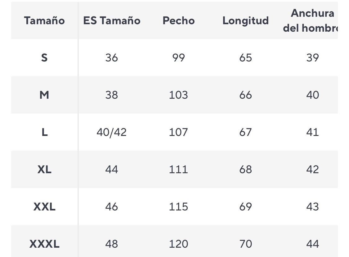Click the Pecho column header
Screen dimensions: 349x257
pos(179,21)
